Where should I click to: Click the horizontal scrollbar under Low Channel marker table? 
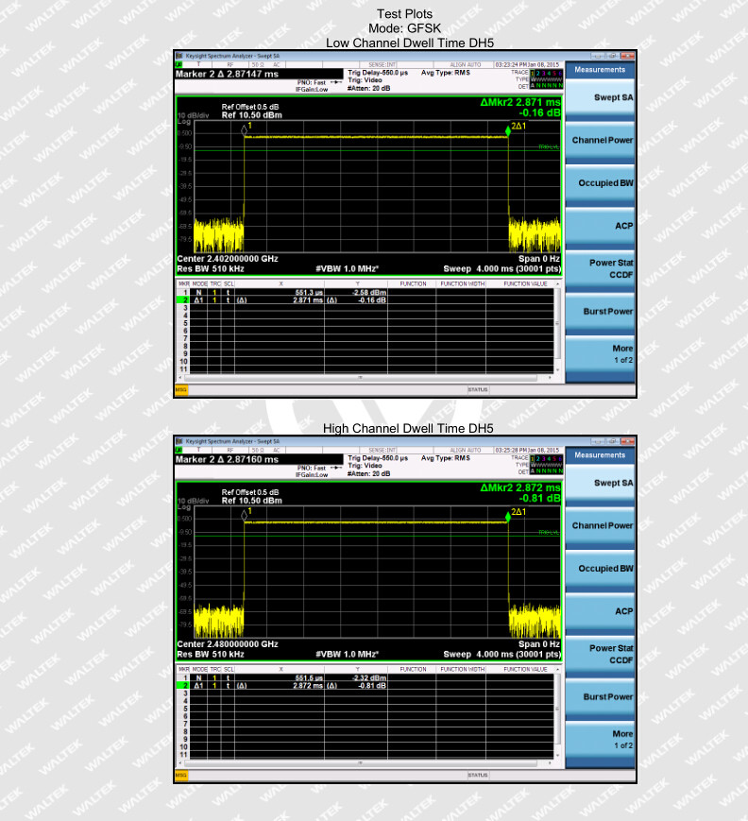pos(359,377)
